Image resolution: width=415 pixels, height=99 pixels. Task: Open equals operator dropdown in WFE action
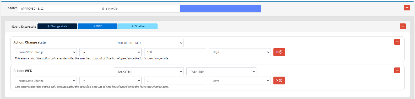coord(110,81)
